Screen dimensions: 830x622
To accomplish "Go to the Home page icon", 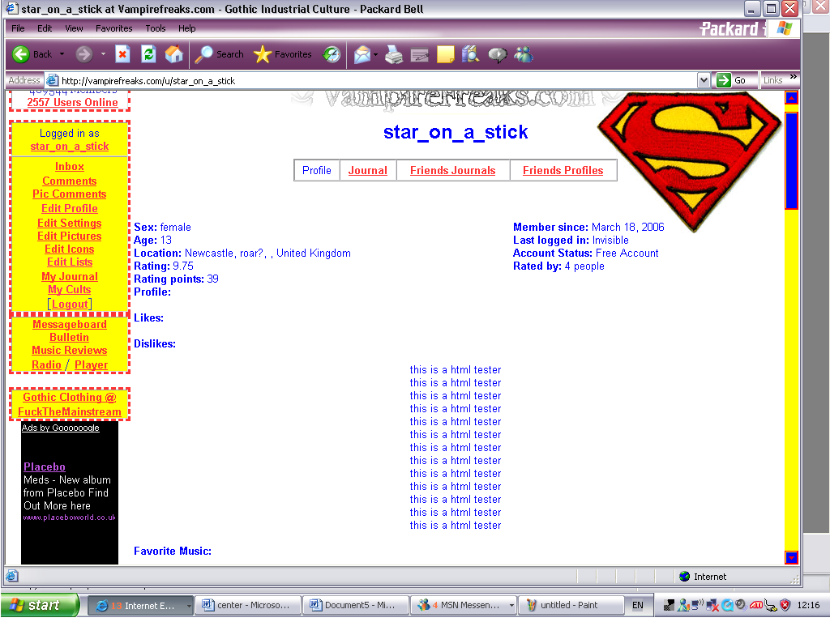I will (x=173, y=54).
